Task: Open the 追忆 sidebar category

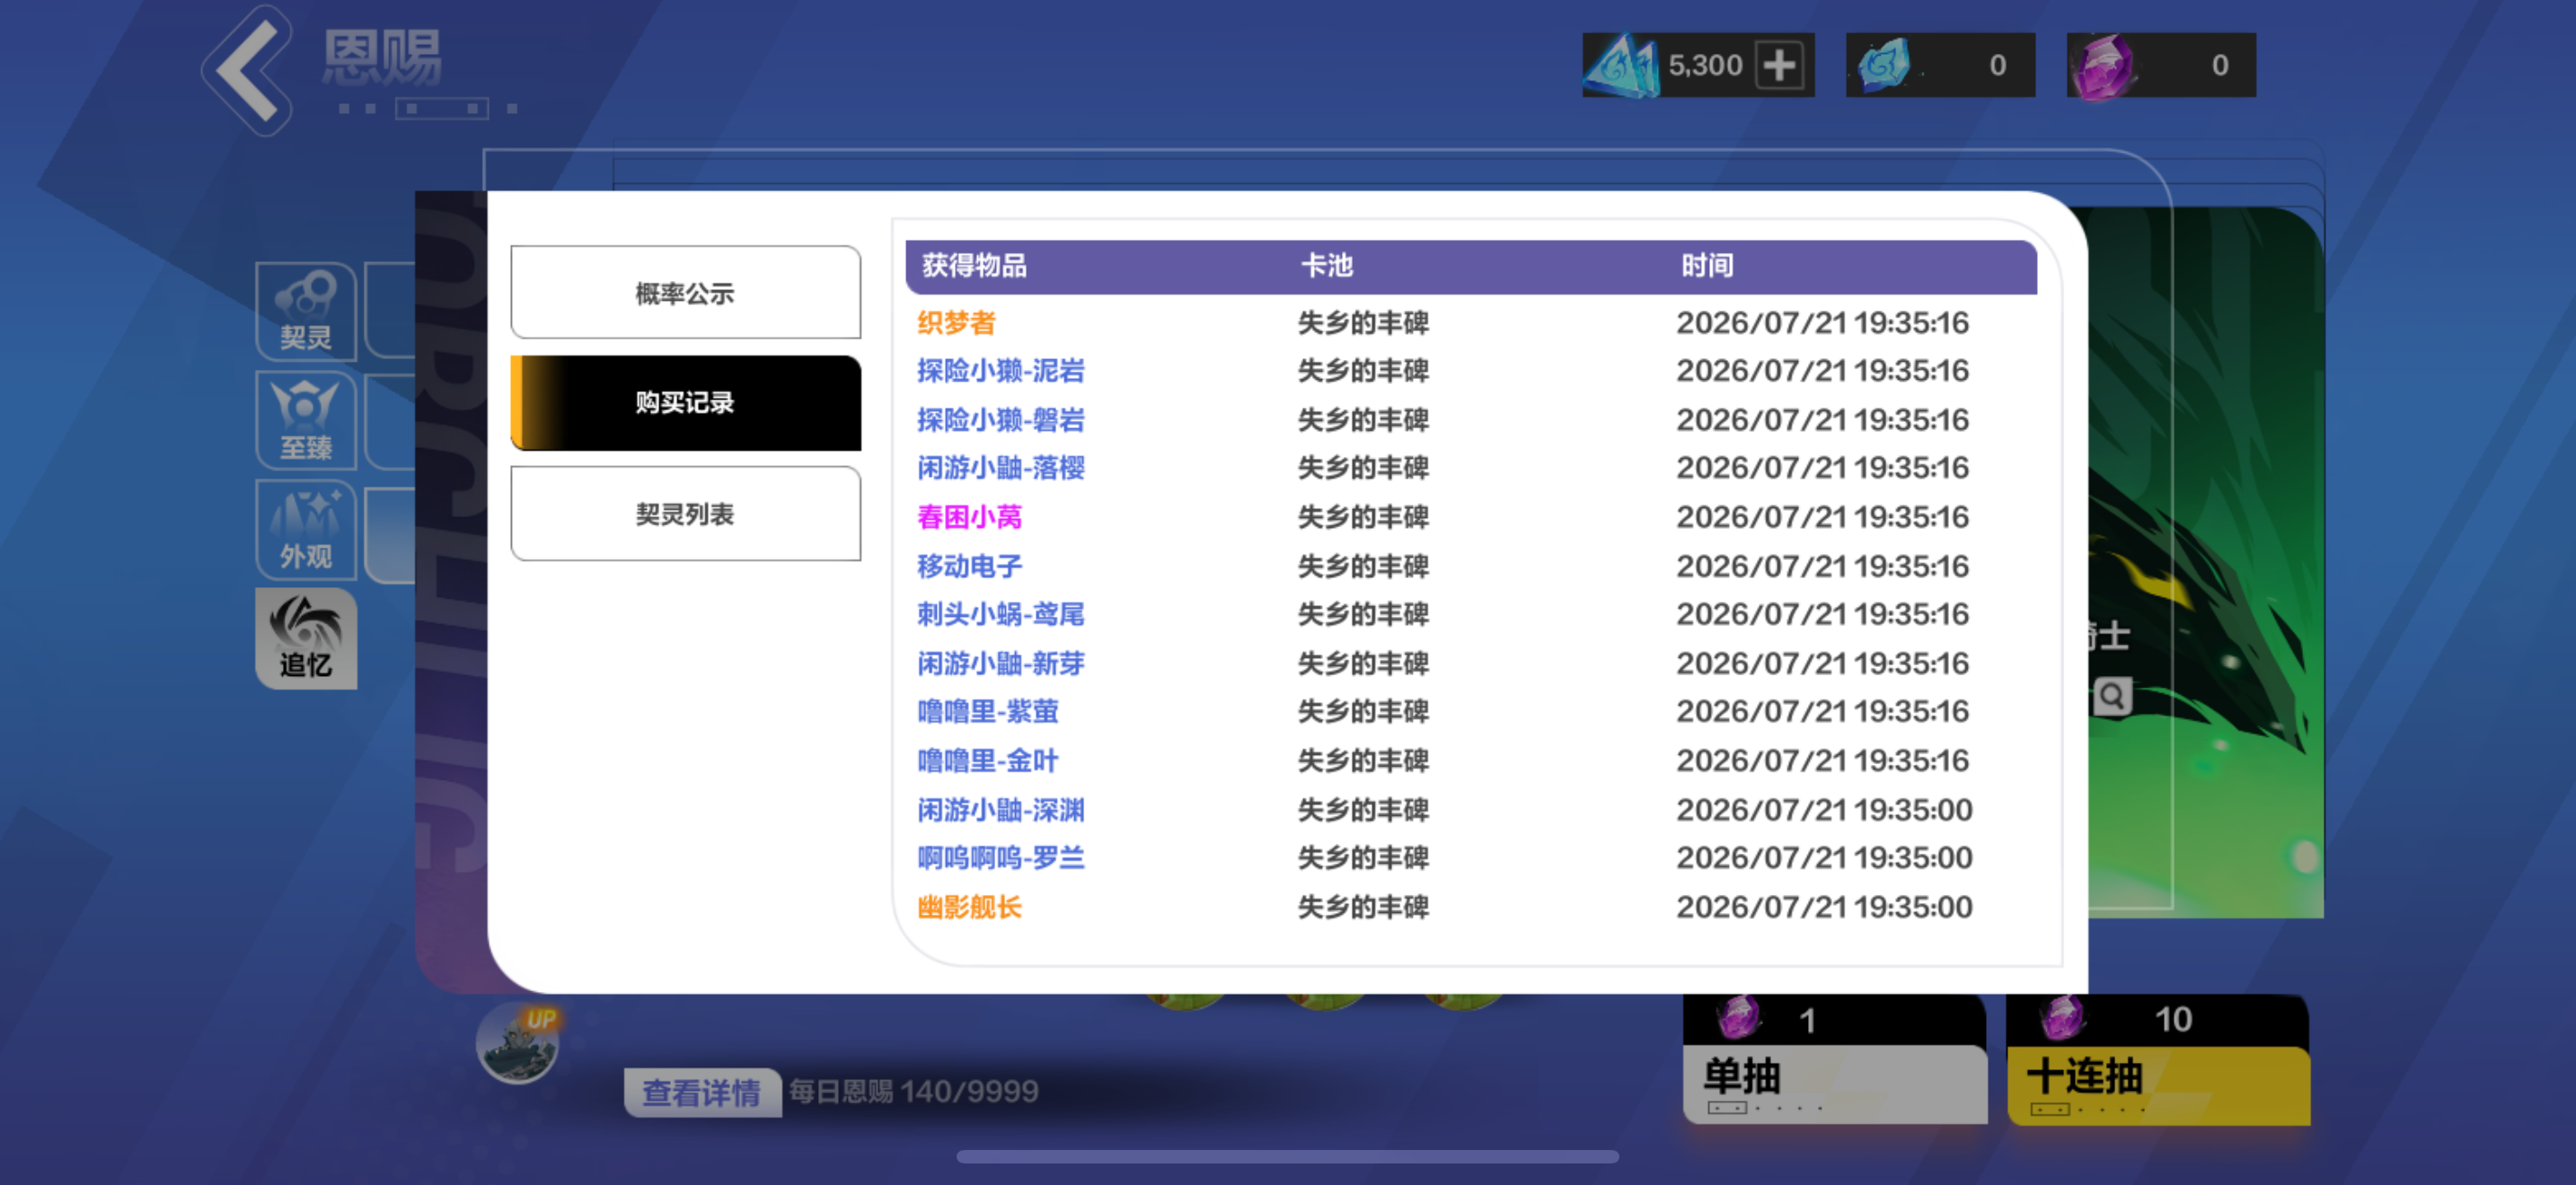Action: [306, 637]
